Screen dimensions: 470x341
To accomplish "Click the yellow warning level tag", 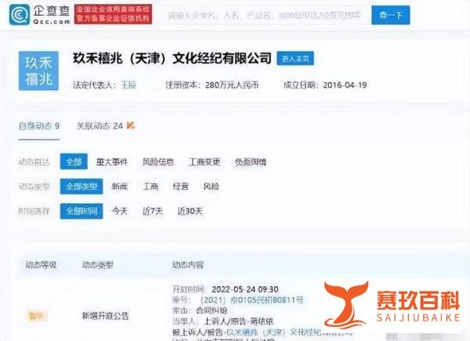I will 36,316.
